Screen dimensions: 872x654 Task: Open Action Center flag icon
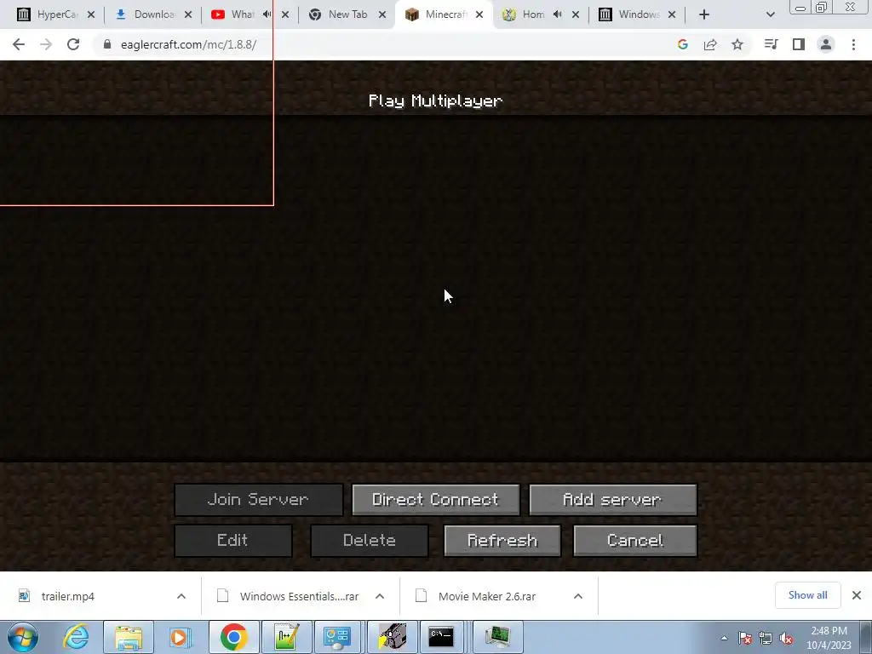[745, 638]
